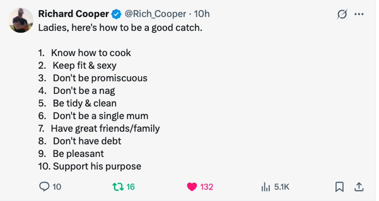The height and width of the screenshot is (201, 379).
Task: Toggle the bookmark icon for this post
Action: (x=339, y=187)
